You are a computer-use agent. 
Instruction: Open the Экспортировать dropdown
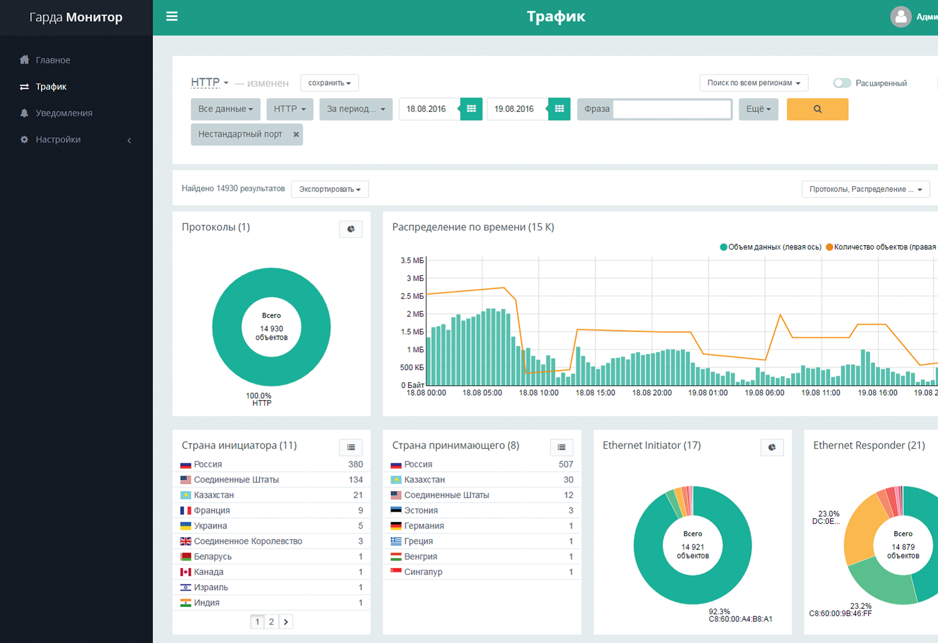pyautogui.click(x=329, y=189)
